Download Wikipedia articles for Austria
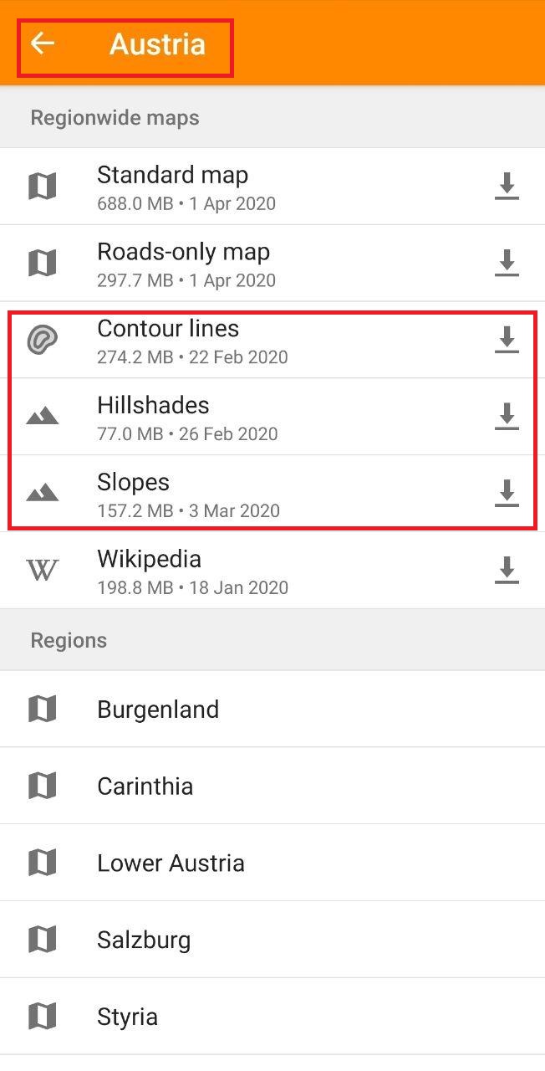 [507, 571]
